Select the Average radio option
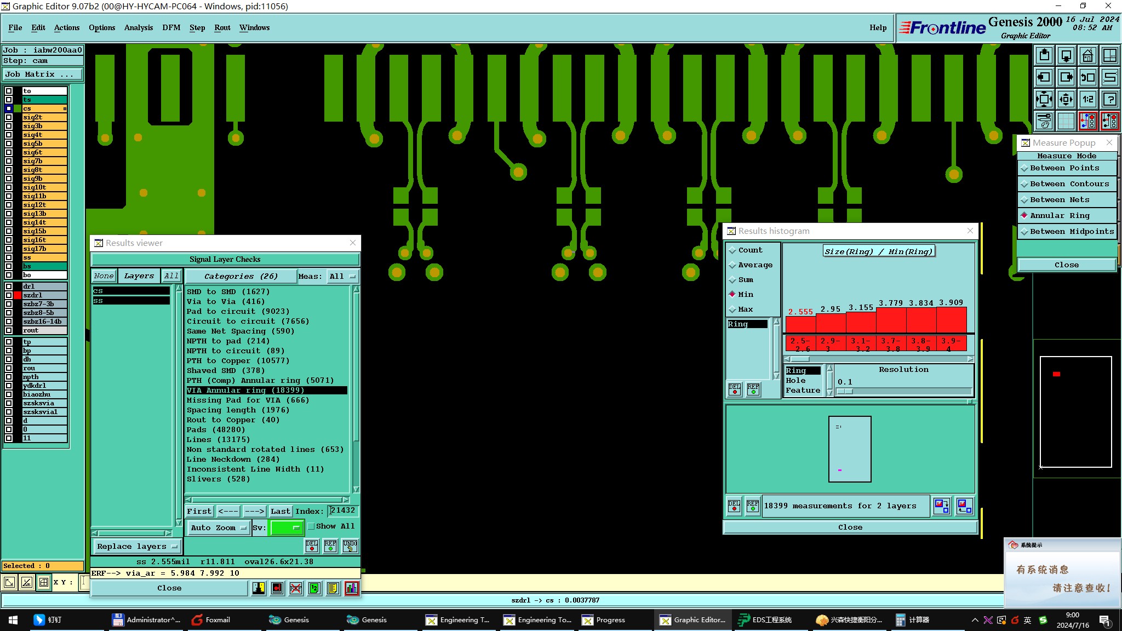 click(x=732, y=265)
